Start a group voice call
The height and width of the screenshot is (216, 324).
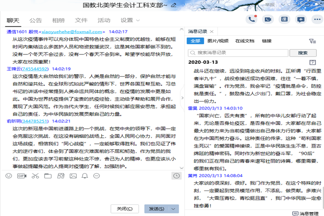tap(253, 19)
